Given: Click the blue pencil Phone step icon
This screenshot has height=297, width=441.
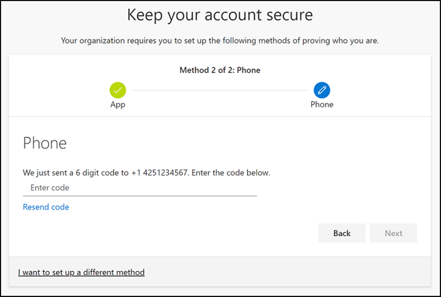Looking at the screenshot, I should [x=322, y=90].
